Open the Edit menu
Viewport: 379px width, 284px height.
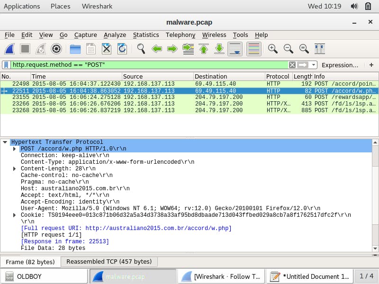[27, 35]
